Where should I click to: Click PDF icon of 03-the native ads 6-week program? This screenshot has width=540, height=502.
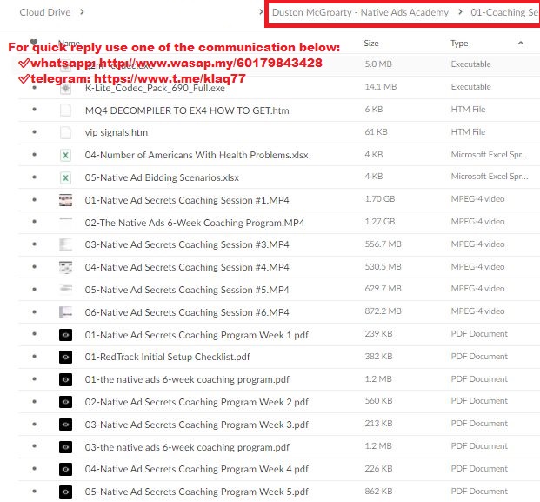[65, 447]
